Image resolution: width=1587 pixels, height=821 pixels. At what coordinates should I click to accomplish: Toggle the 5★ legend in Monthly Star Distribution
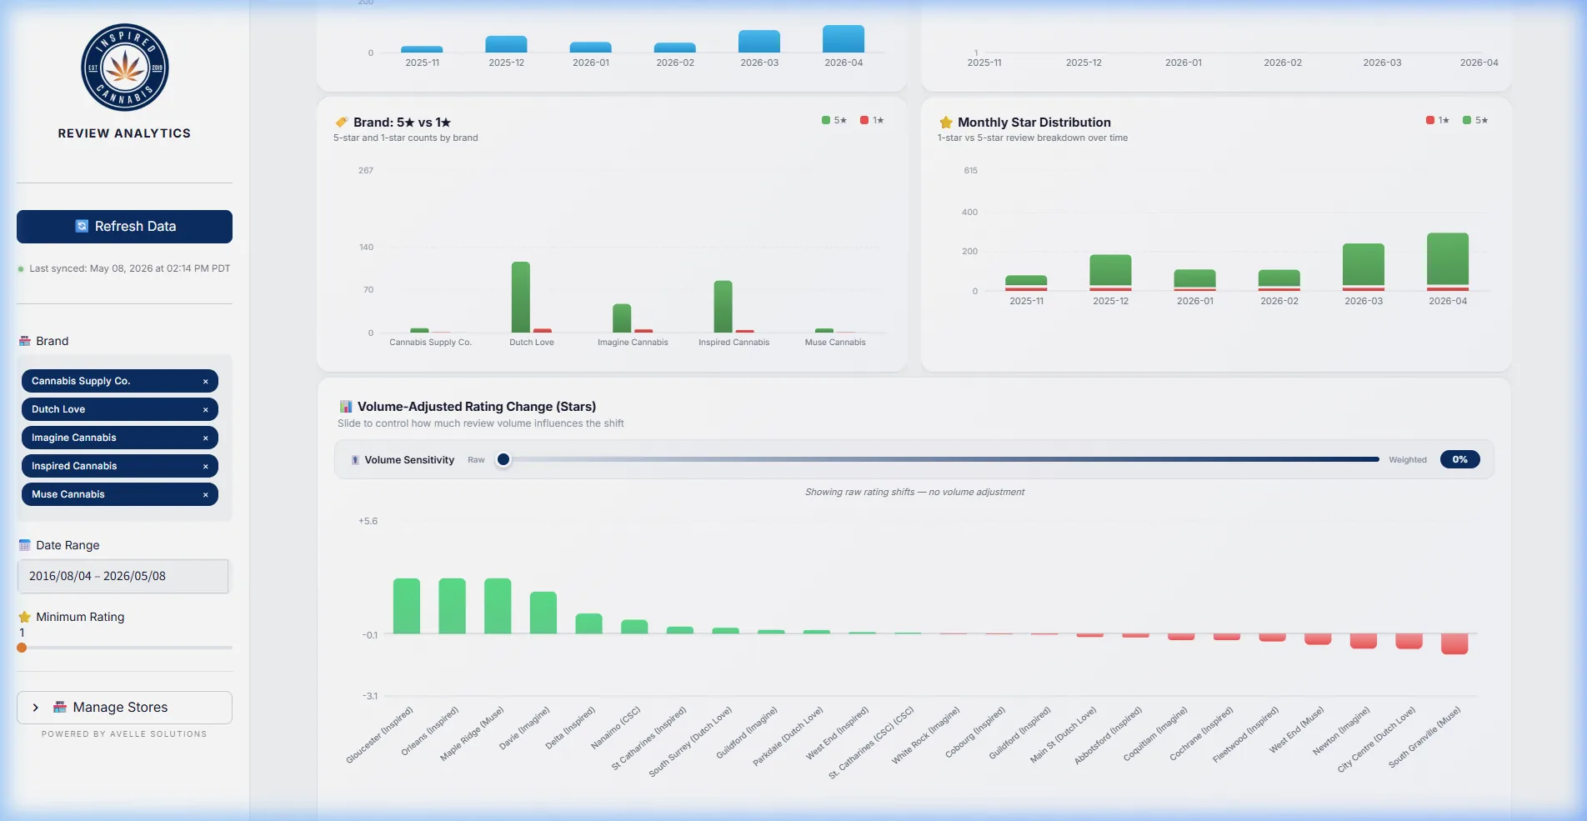[1475, 120]
